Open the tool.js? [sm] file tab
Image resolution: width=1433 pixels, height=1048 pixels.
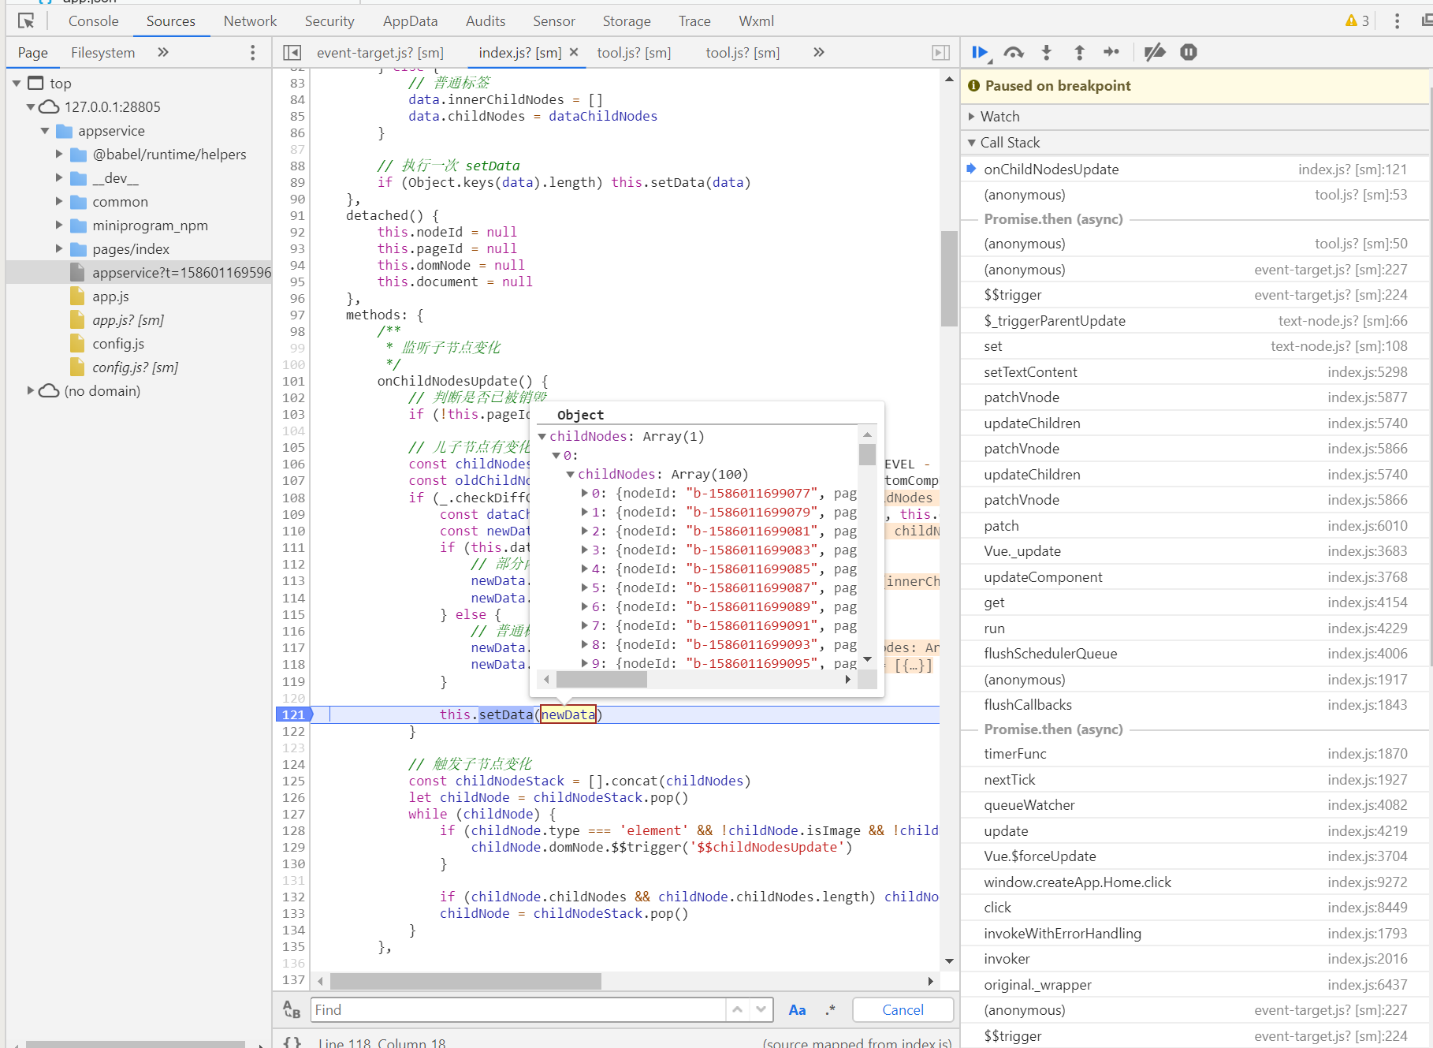coord(634,53)
